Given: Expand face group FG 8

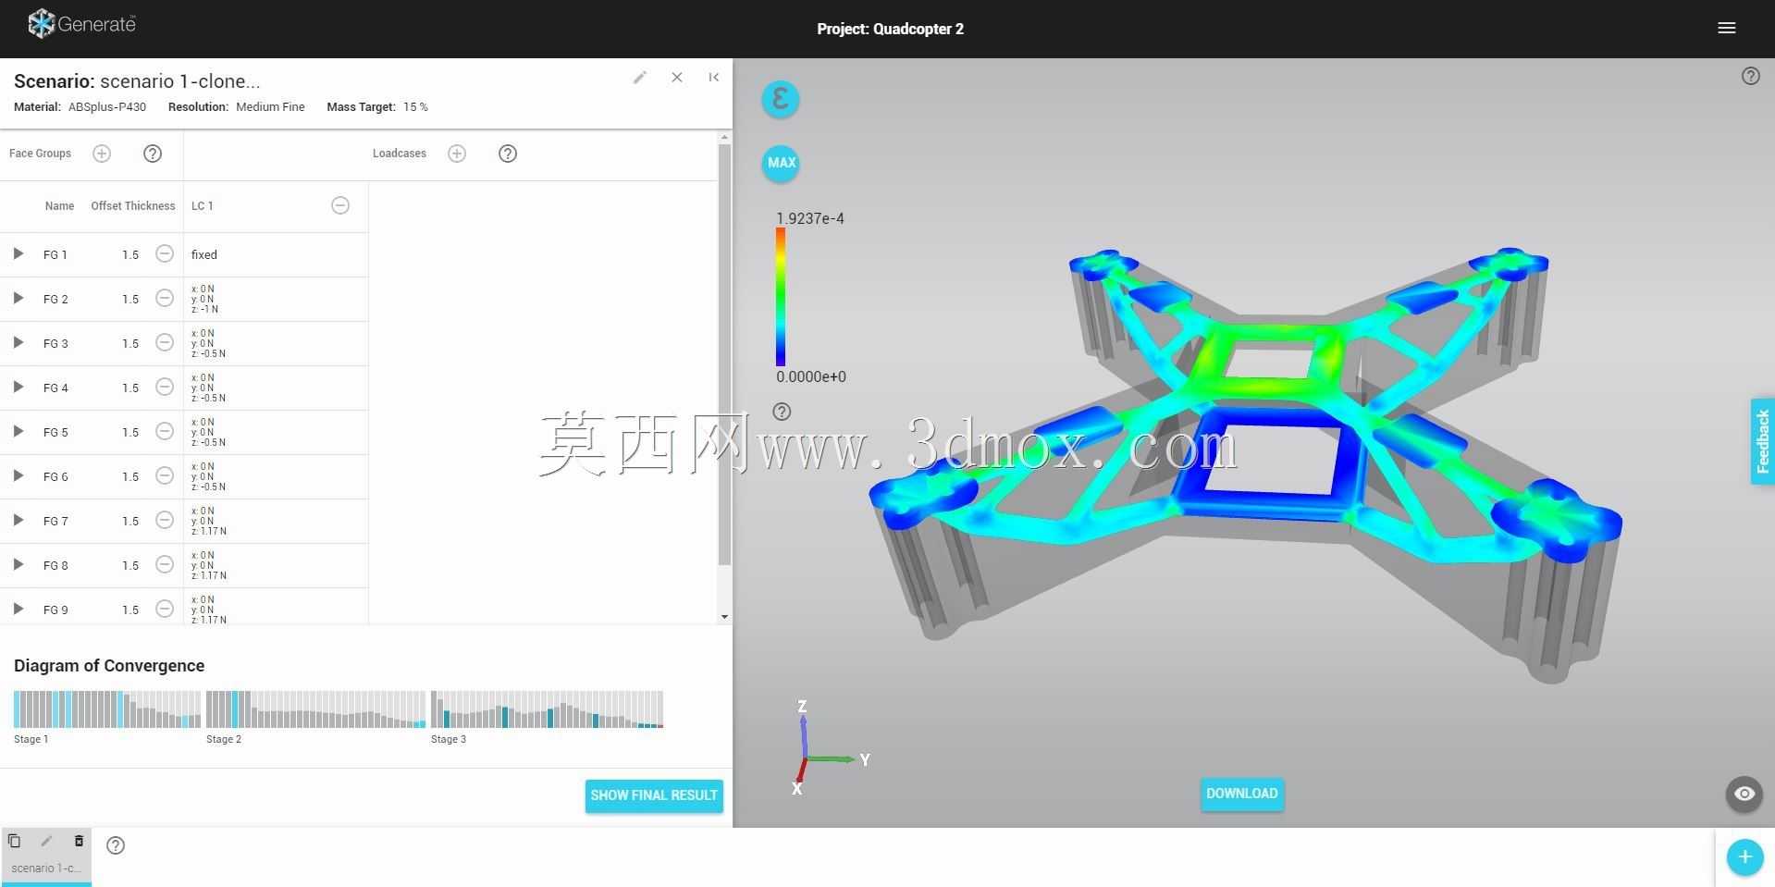Looking at the screenshot, I should (x=18, y=564).
